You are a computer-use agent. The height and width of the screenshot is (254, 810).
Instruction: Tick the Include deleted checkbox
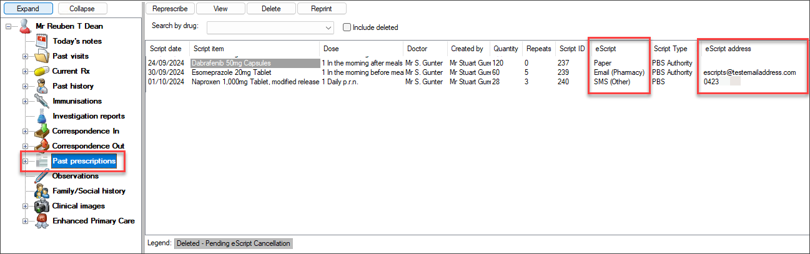click(x=347, y=27)
